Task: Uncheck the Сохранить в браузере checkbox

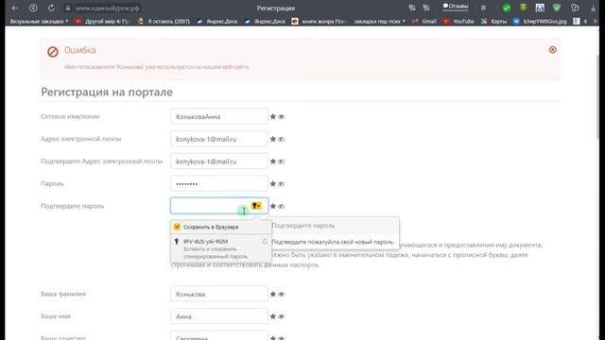Action: (177, 227)
